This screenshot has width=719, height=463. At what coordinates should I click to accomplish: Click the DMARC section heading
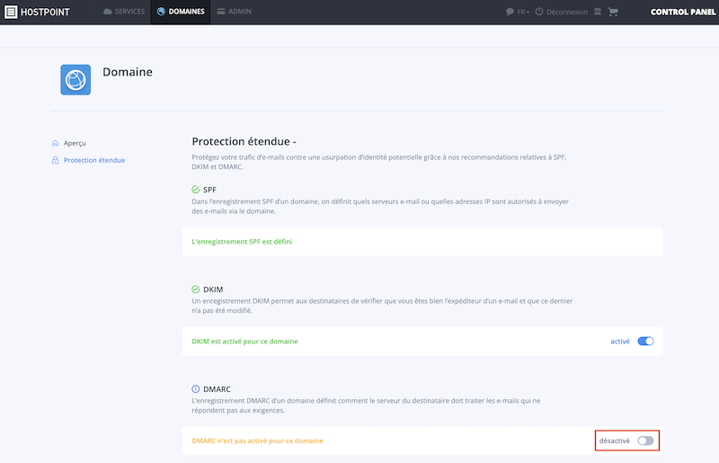point(217,388)
